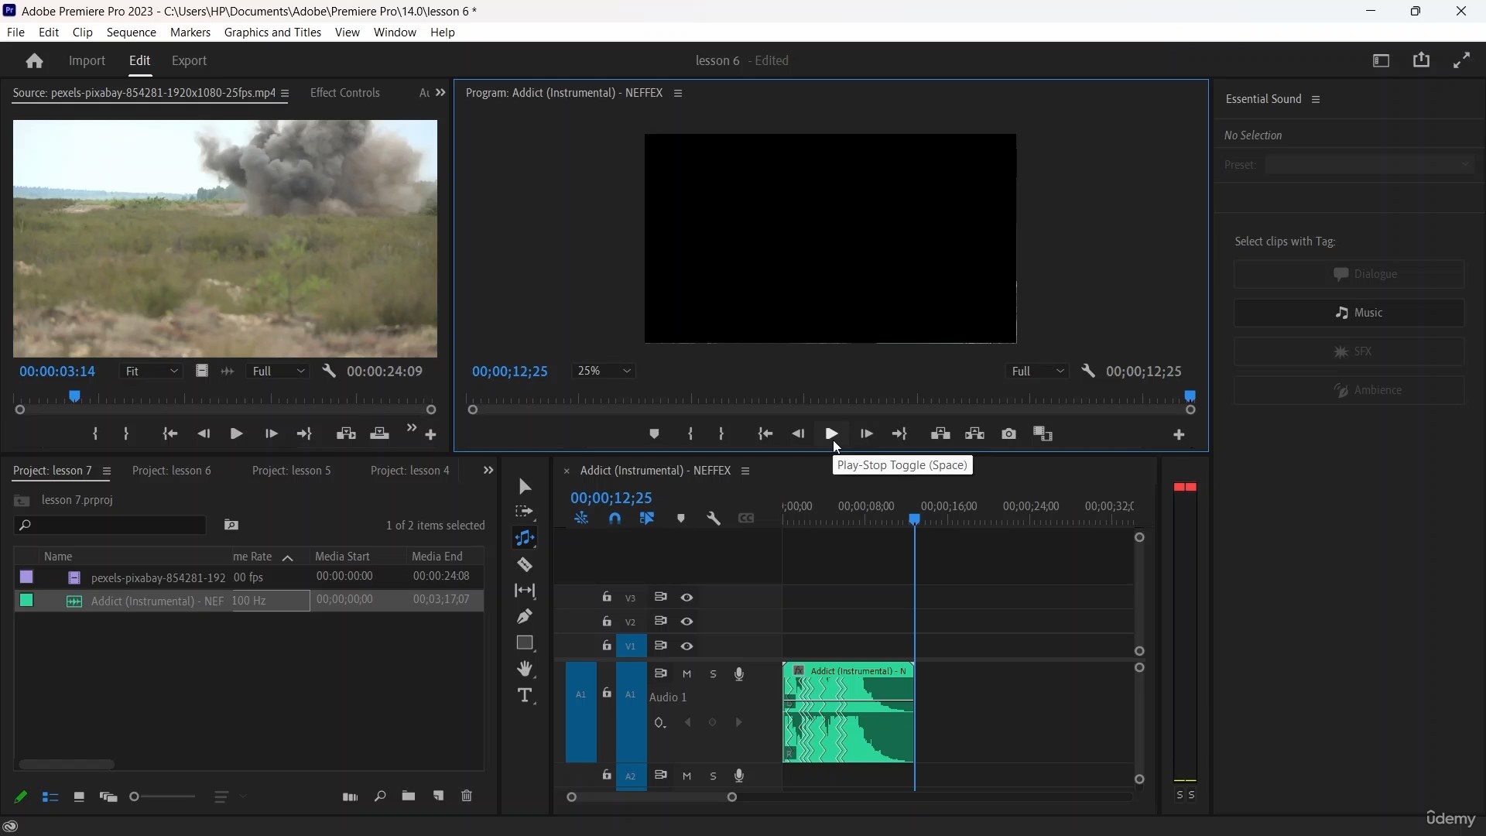Toggle Snap in Timeline magnet icon
Screen dimensions: 1486x836
coord(615,519)
